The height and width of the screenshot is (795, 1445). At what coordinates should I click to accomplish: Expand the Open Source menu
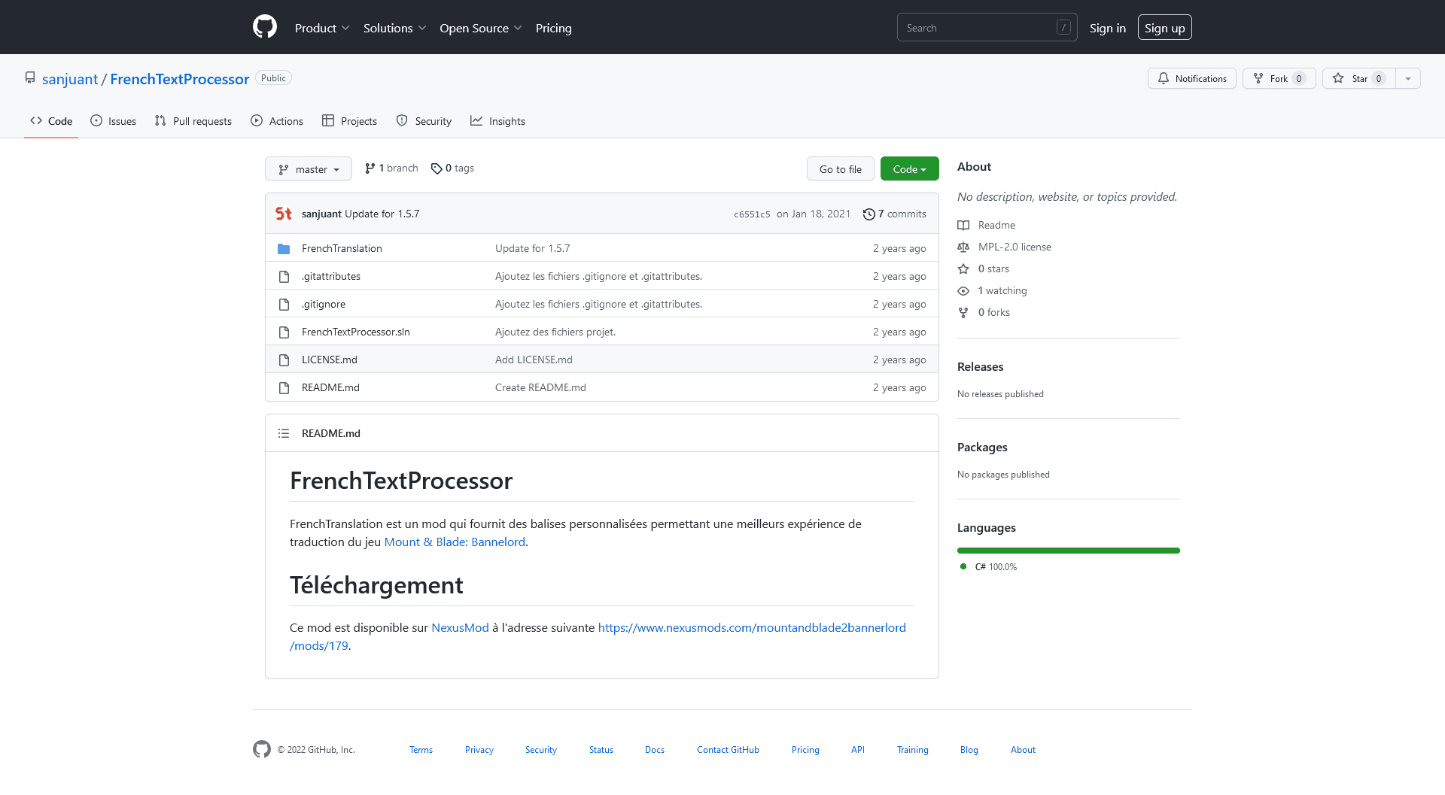(481, 28)
